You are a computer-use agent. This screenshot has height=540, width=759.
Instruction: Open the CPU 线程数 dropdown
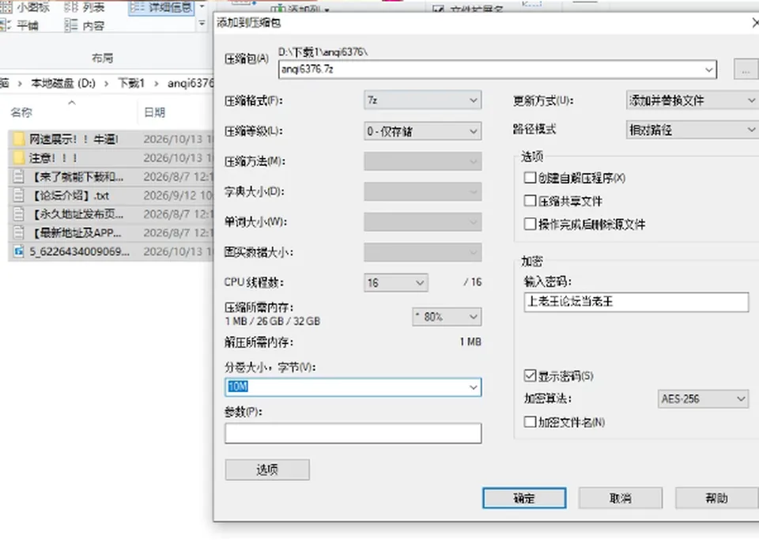[x=395, y=282]
